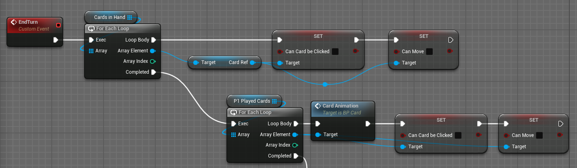Click Completed exec pin on lower For Each Loop
Screen dimensions: 577x168
[296, 156]
